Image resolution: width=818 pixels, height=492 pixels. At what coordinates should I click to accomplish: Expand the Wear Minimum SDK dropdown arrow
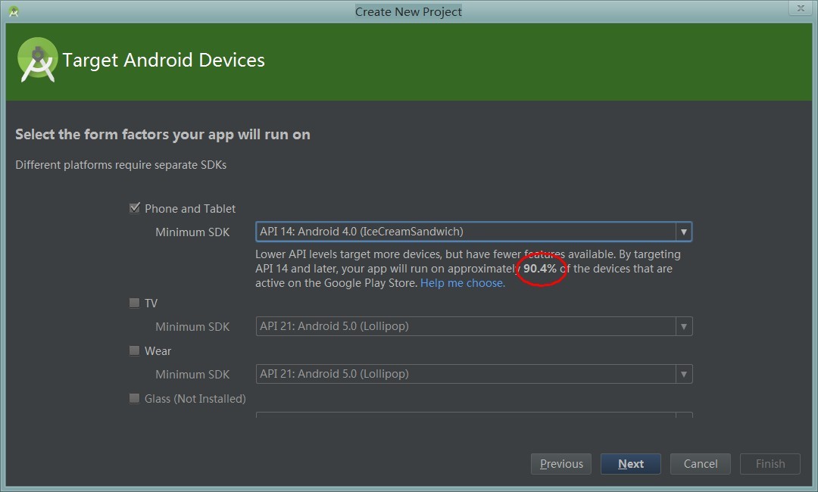[683, 374]
